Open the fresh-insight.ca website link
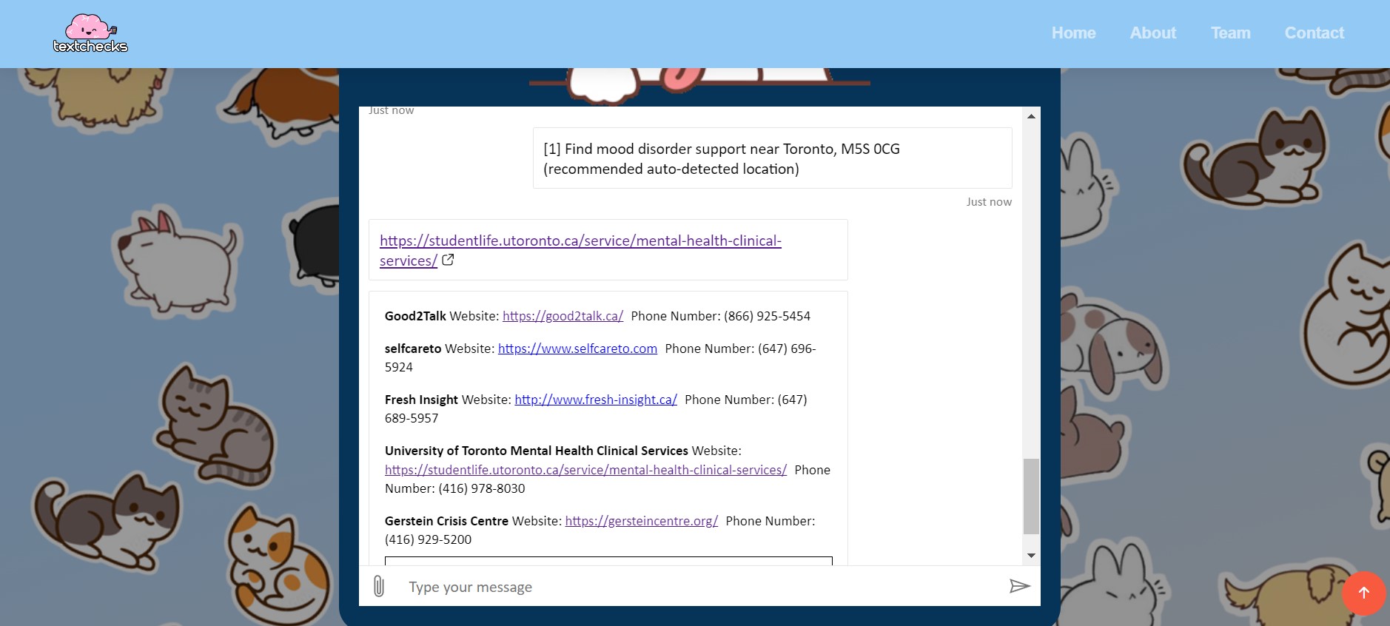Viewport: 1390px width, 626px height. coord(596,400)
